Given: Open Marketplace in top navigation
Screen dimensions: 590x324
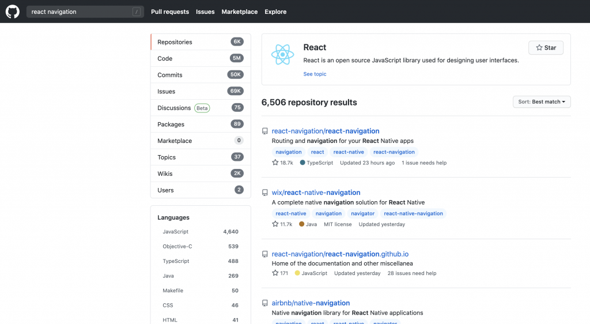Looking at the screenshot, I should [239, 12].
